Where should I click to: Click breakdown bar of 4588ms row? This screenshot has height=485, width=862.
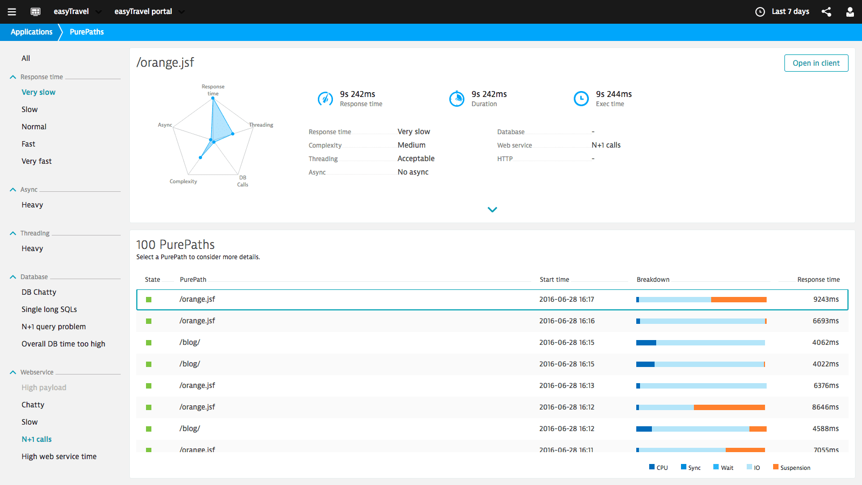coord(701,429)
